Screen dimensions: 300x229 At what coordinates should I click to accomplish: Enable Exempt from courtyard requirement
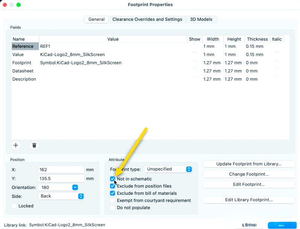(113, 200)
